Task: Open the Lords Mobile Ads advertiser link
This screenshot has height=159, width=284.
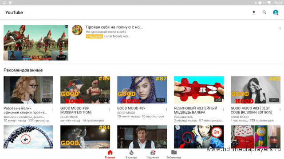Action: [x=116, y=36]
